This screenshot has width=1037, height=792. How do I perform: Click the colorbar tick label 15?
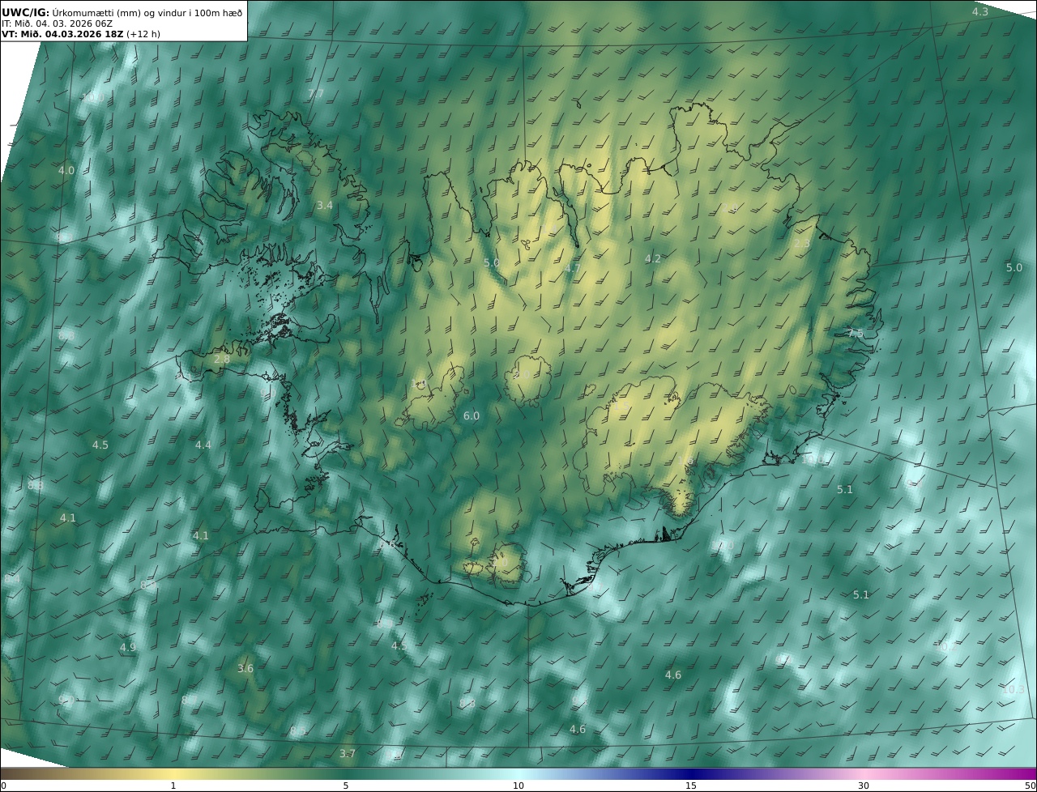(x=691, y=786)
